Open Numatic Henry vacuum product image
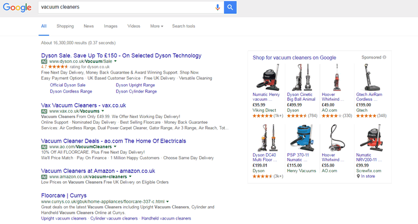418x224 pixels. (x=266, y=77)
